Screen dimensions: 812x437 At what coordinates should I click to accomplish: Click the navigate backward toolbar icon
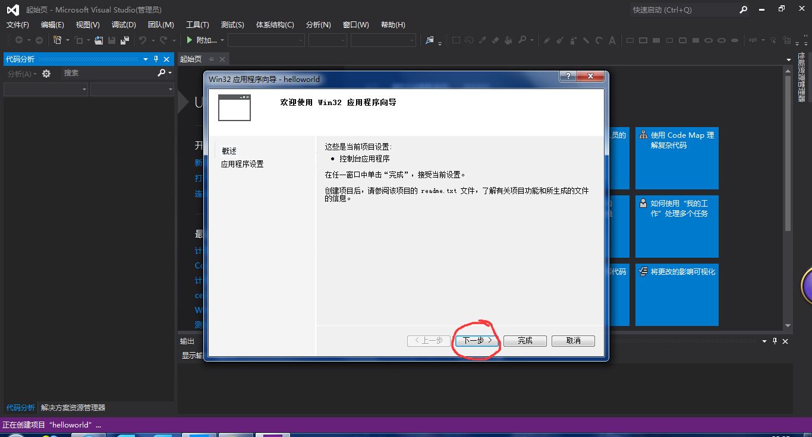tap(19, 40)
